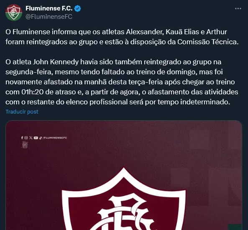The height and width of the screenshot is (230, 248).
Task: Open the @FluminenseFC handle link
Action: (49, 17)
